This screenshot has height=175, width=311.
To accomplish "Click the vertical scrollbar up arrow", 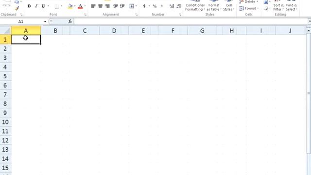I will point(309,31).
